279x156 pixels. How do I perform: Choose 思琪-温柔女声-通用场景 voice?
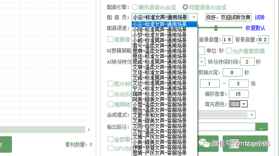point(164,51)
